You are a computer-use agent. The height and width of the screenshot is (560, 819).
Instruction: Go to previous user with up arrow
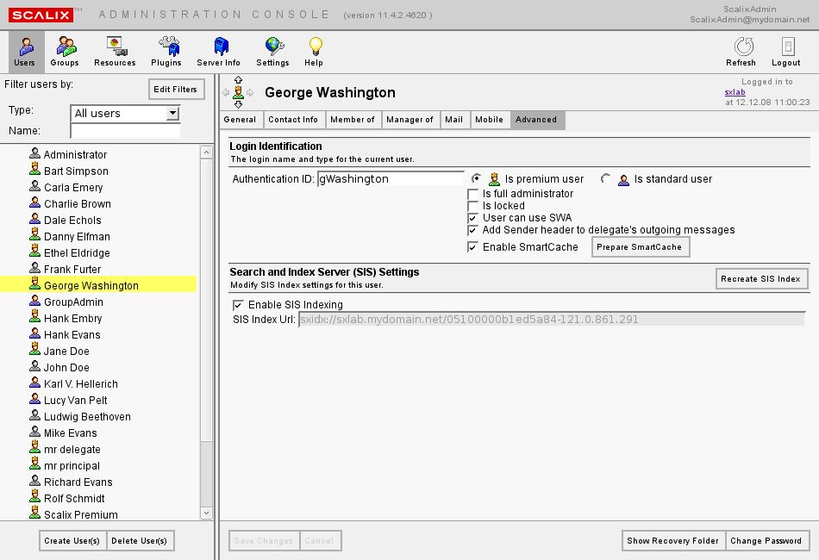pos(238,80)
